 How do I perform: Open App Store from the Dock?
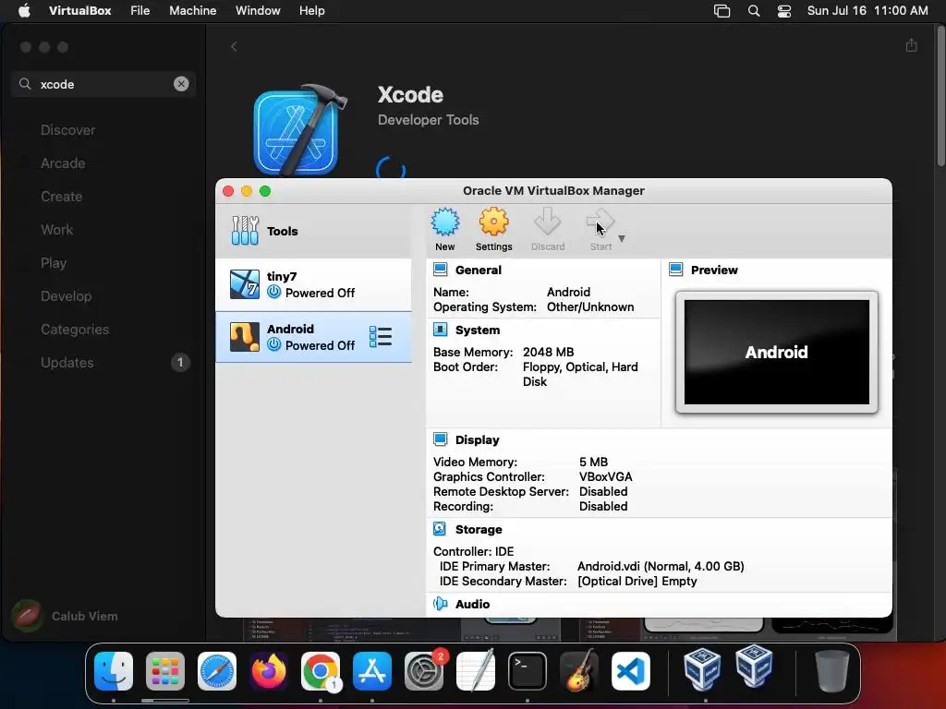pos(372,671)
